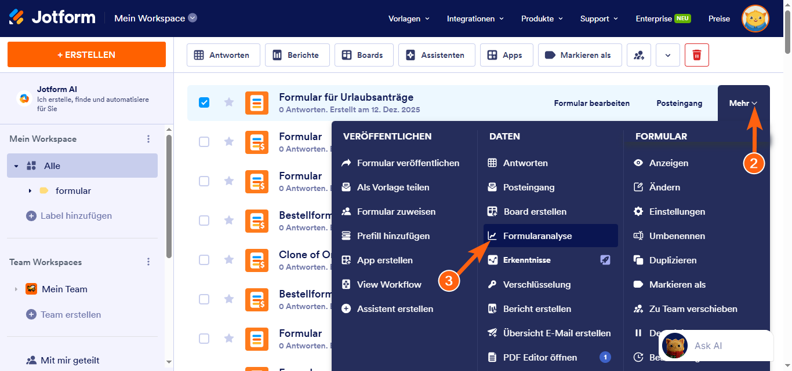The width and height of the screenshot is (792, 371).
Task: Click the add-collaborators icon in the toolbar
Action: [x=638, y=54]
